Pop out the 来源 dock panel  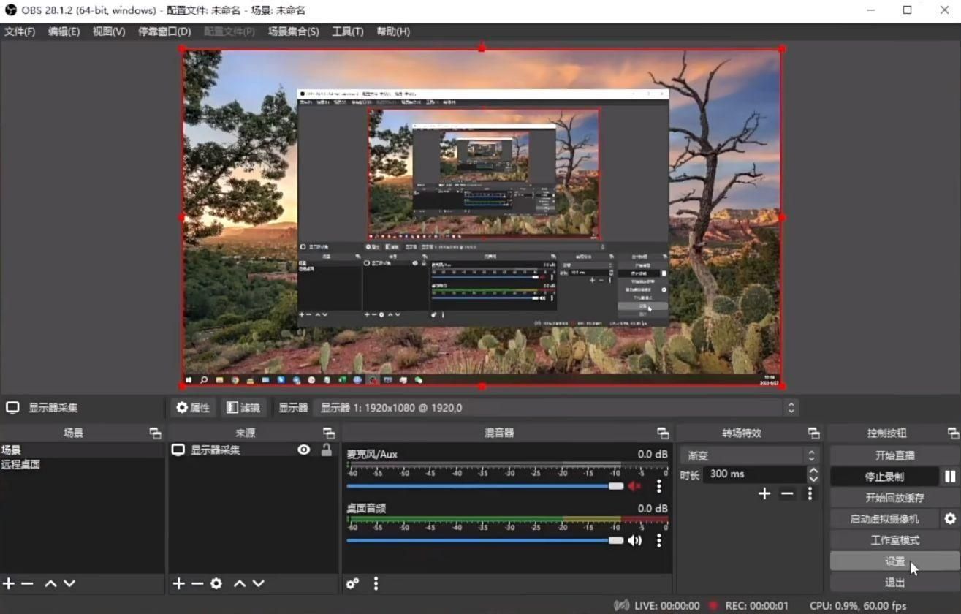[x=328, y=433]
